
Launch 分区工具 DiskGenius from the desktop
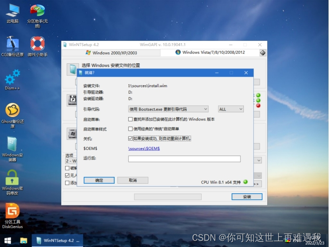pos(12,216)
